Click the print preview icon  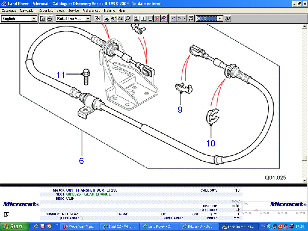(43, 19)
